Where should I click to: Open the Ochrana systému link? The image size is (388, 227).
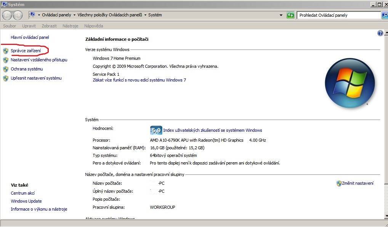coord(27,69)
